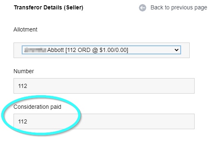The image size is (211, 148).
Task: Click the Consideration paid label
Action: pyautogui.click(x=37, y=107)
